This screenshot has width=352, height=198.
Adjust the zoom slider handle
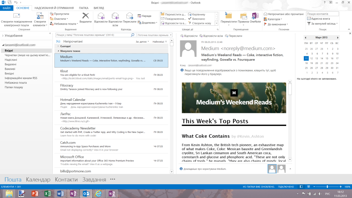pyautogui.click(x=327, y=186)
